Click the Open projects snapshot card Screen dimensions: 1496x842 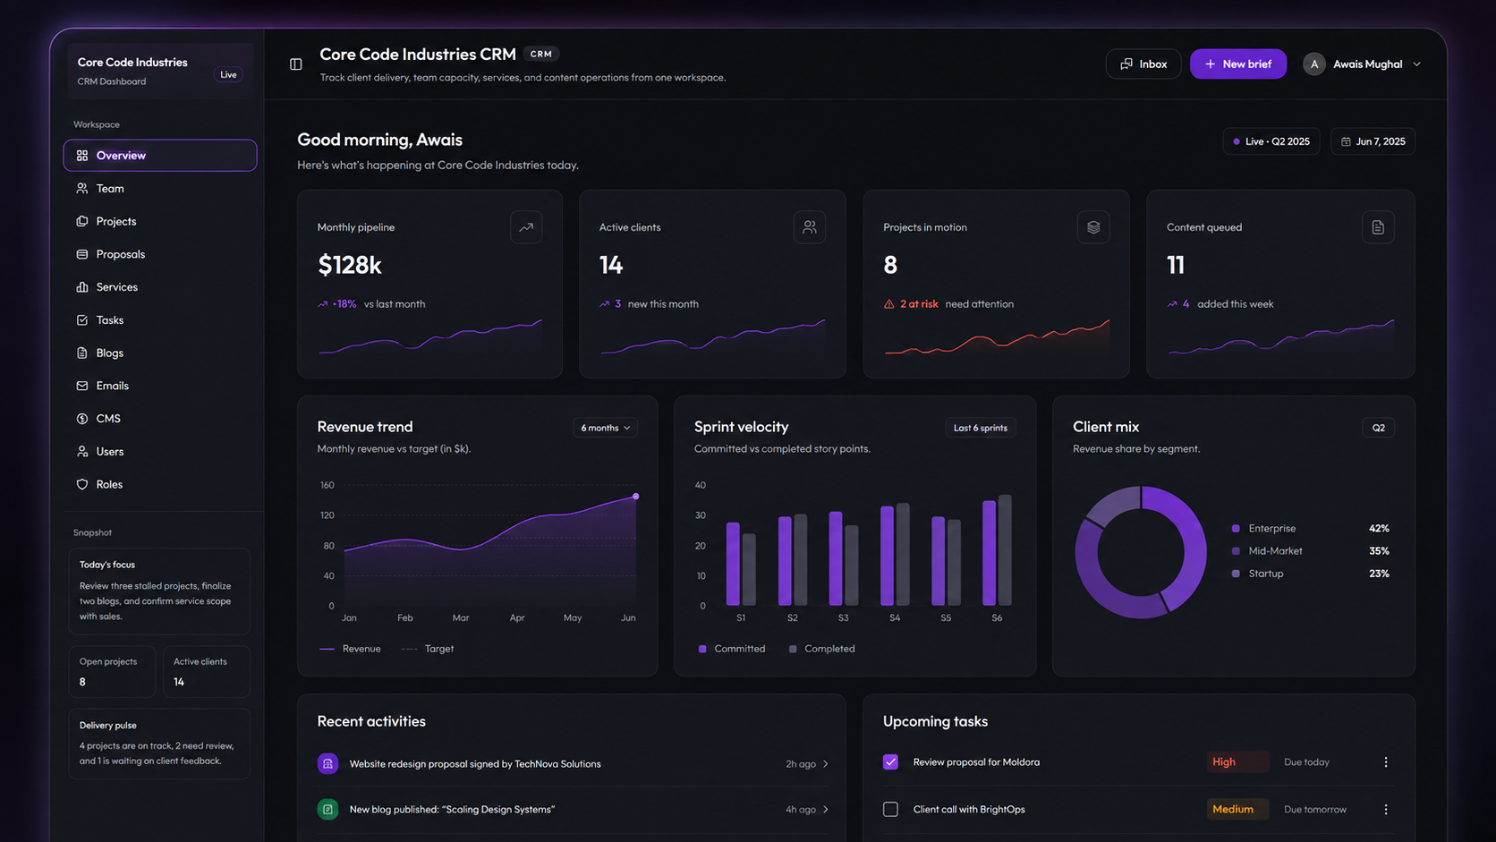(112, 671)
